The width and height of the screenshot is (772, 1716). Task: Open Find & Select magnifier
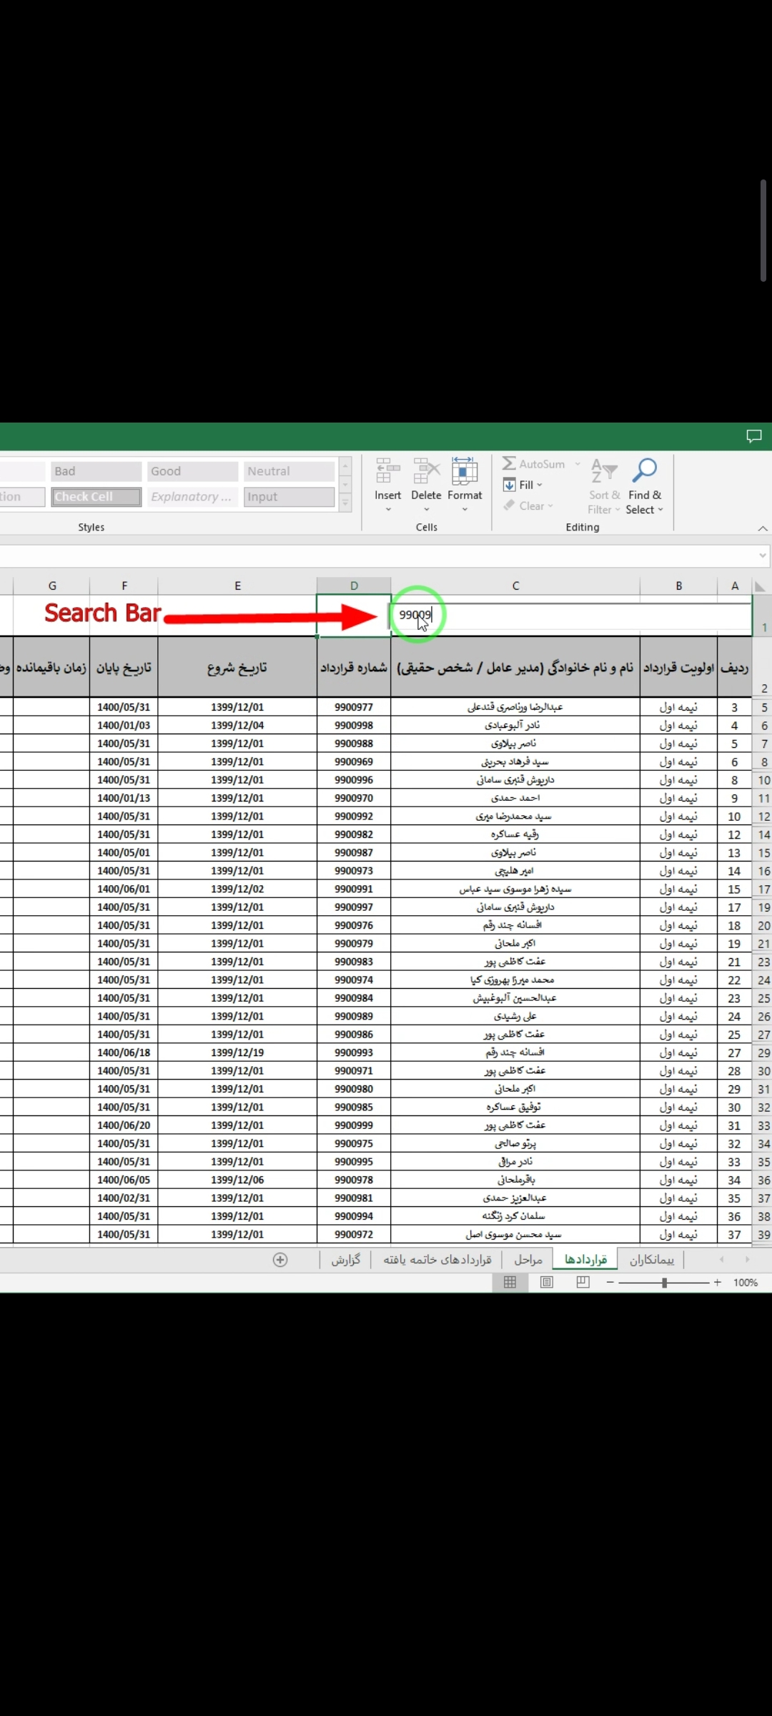tap(645, 486)
